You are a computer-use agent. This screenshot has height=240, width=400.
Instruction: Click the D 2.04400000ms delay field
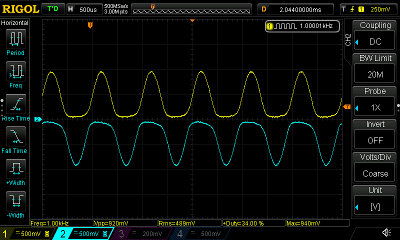[295, 9]
